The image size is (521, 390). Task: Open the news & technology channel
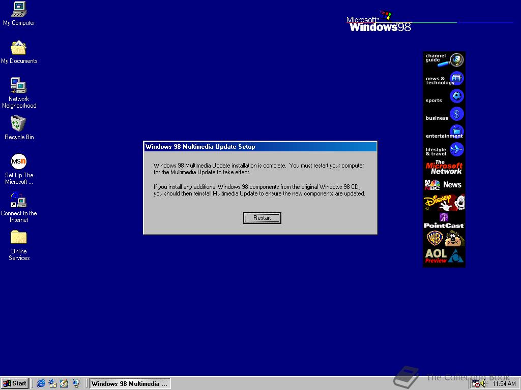tap(444, 79)
